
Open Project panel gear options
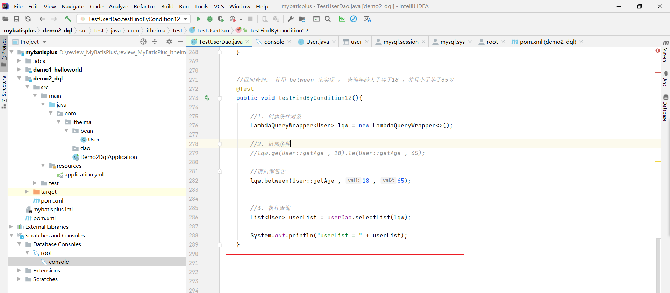tap(169, 42)
